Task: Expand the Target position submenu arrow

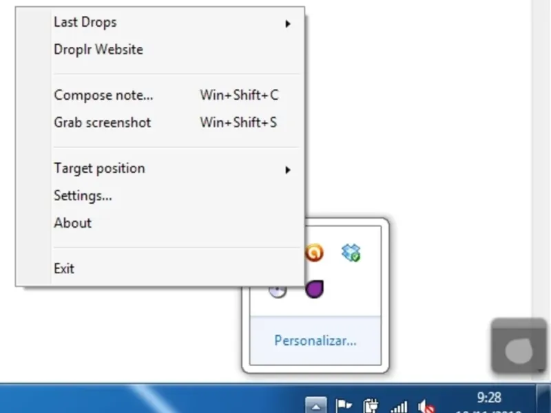Action: tap(288, 170)
